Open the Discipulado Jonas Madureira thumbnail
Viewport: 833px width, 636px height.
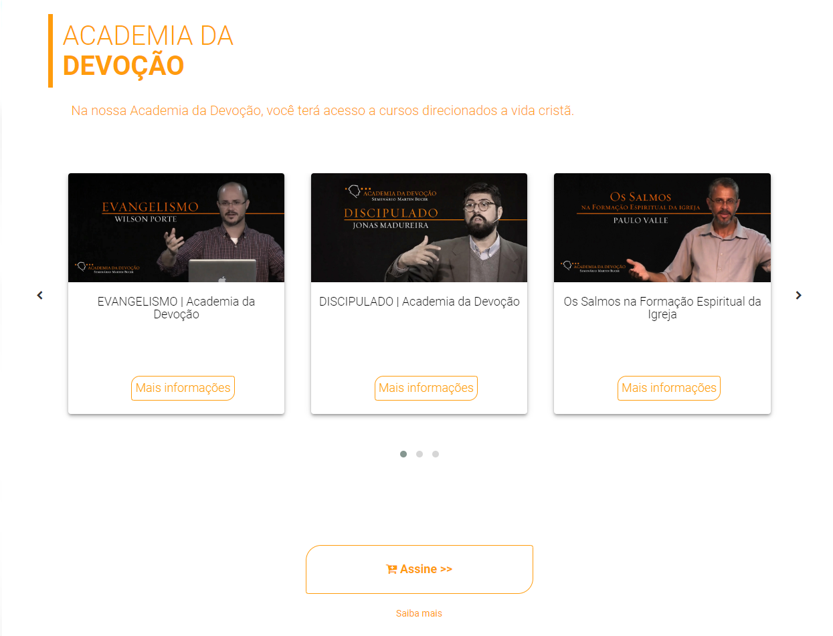(x=420, y=228)
